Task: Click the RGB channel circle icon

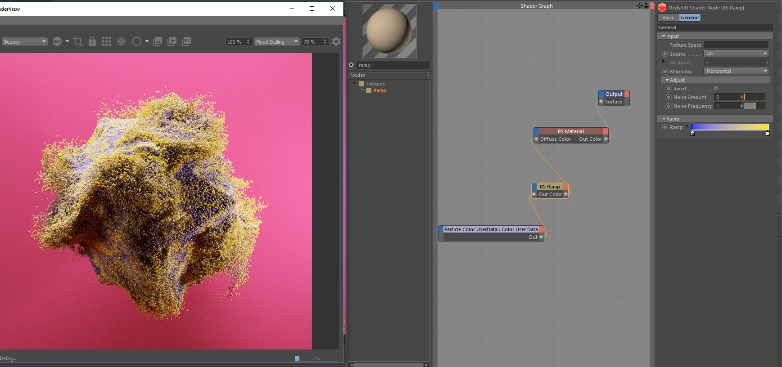Action: click(x=57, y=41)
